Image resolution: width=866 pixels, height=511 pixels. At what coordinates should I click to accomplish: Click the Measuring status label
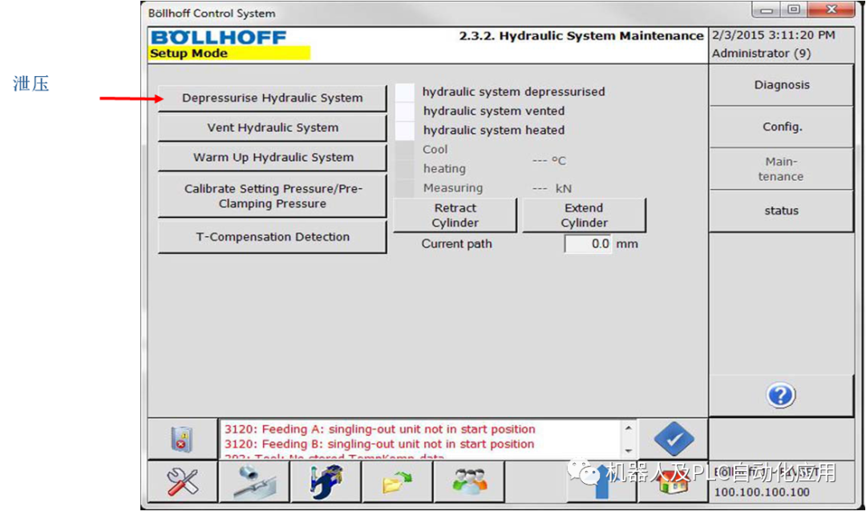(x=453, y=188)
